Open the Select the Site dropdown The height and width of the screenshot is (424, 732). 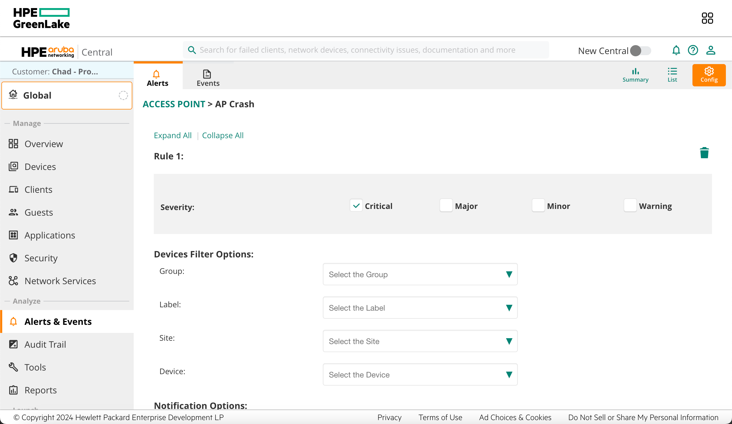[x=420, y=341]
